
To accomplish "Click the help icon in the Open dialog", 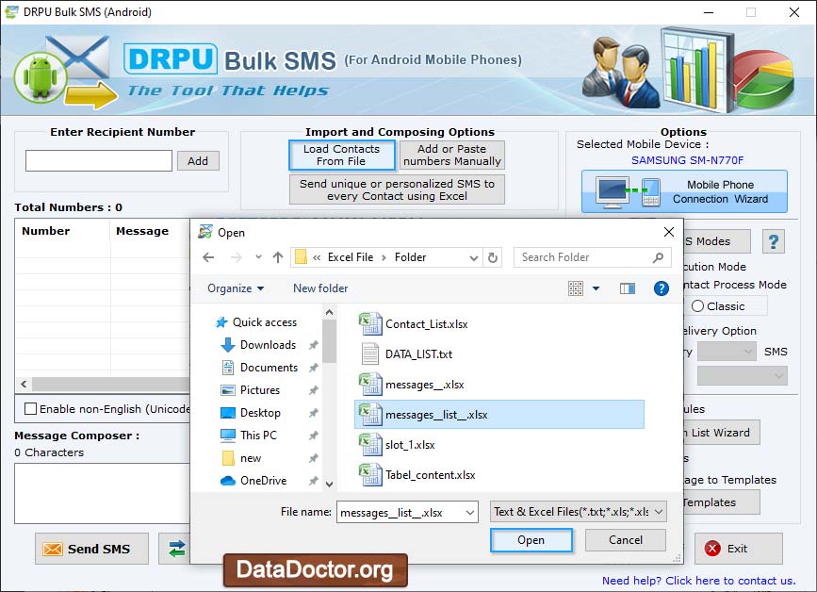I will pos(661,288).
